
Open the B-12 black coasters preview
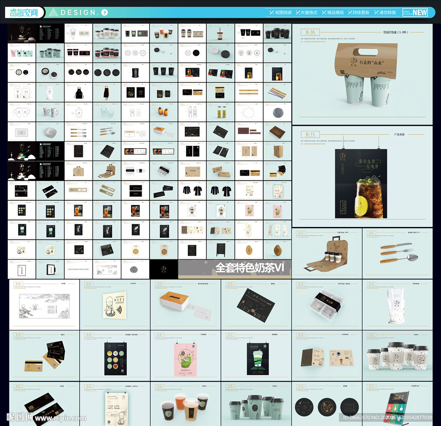point(327,404)
